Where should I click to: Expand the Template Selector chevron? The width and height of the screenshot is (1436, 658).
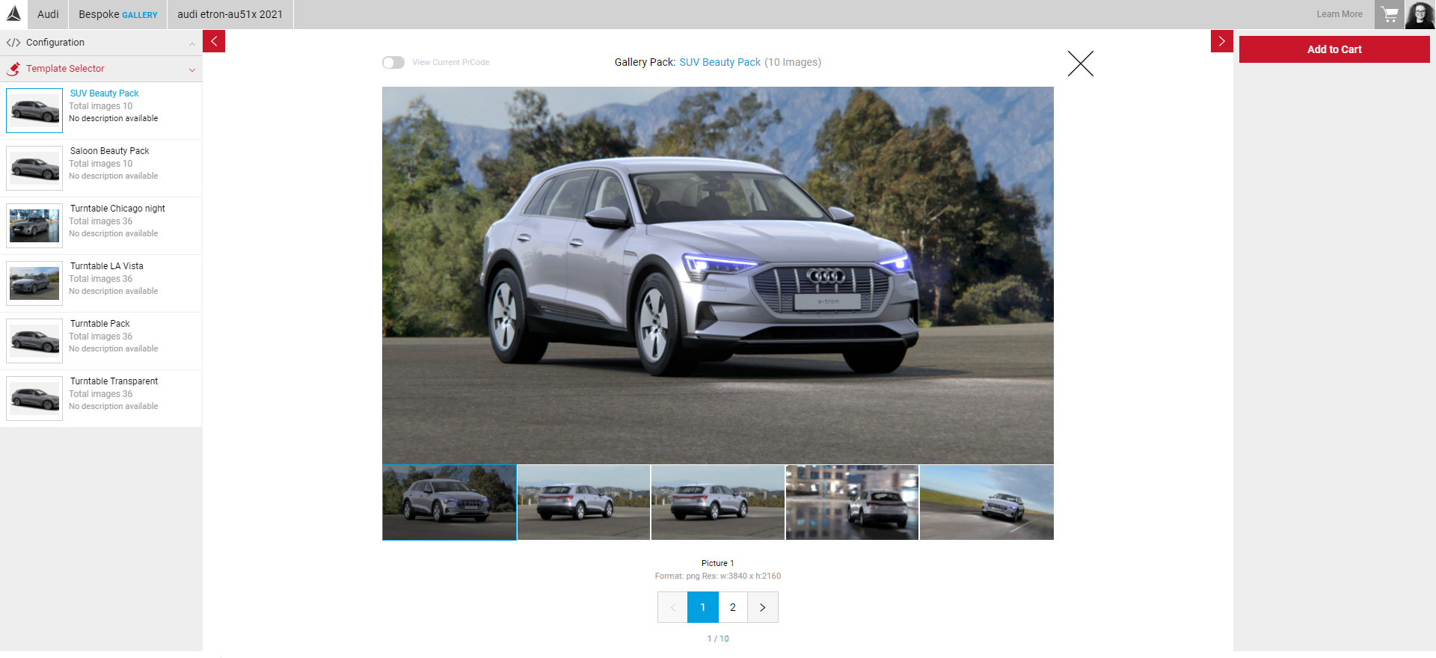pos(192,70)
